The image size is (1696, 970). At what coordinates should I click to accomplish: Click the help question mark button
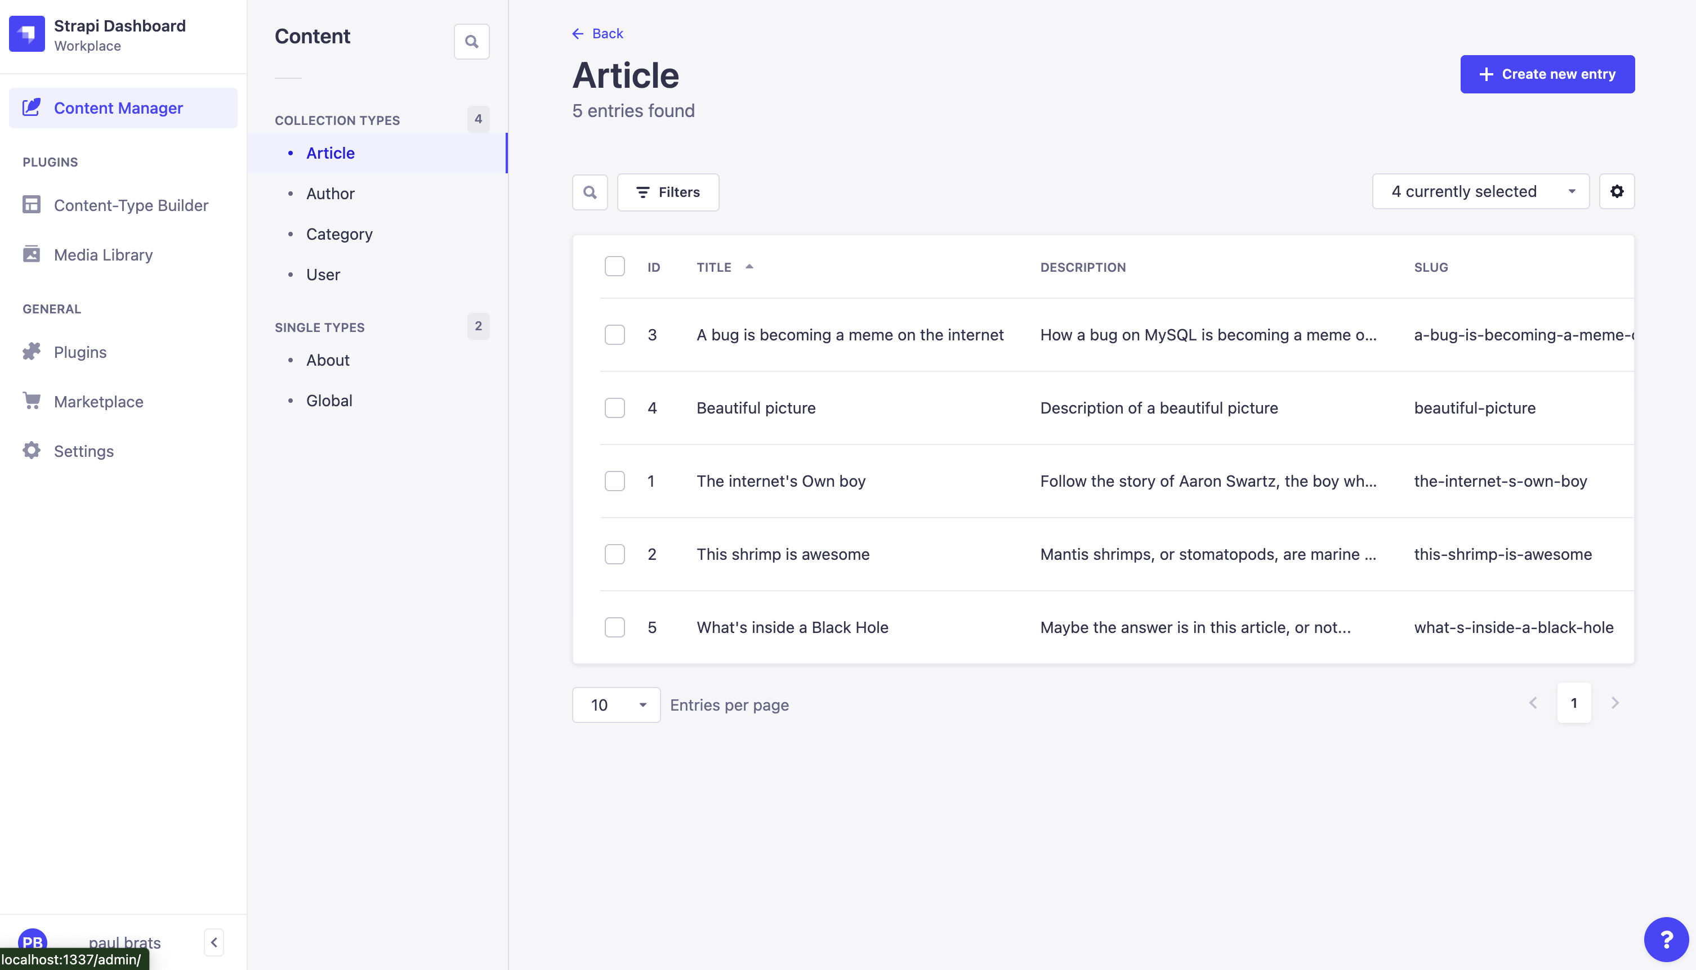tap(1666, 940)
